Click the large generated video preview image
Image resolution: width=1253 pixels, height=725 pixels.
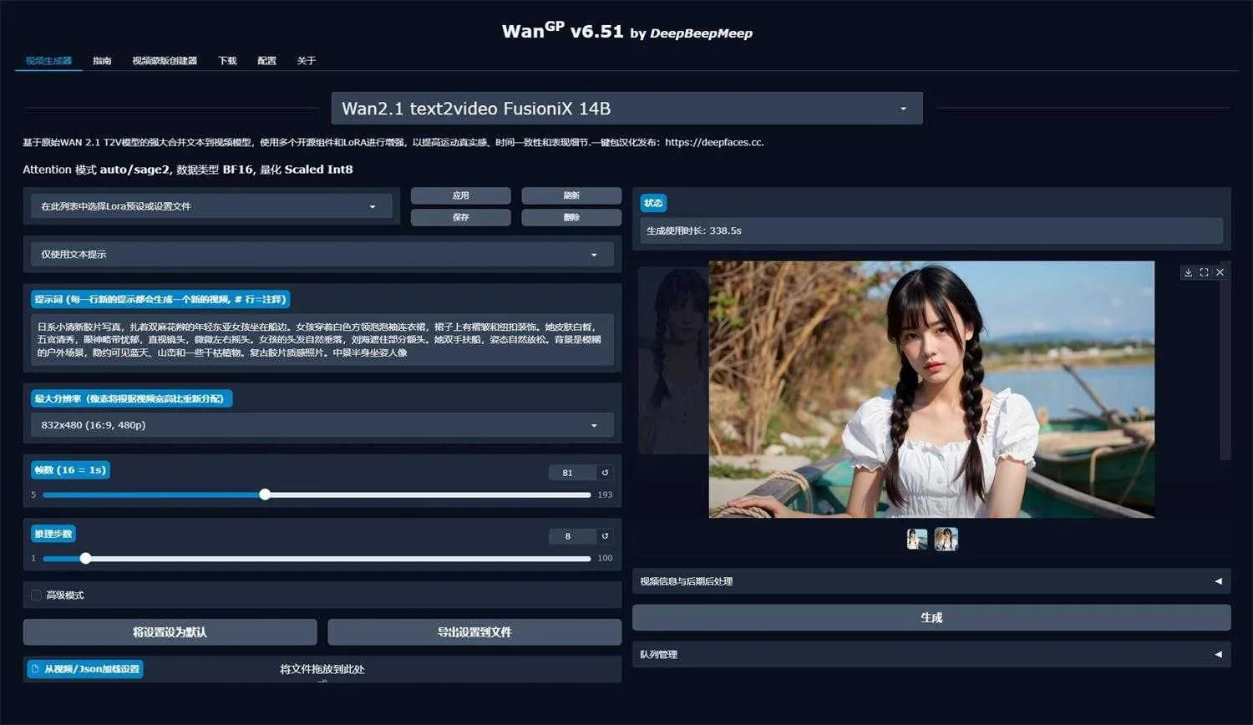point(931,389)
